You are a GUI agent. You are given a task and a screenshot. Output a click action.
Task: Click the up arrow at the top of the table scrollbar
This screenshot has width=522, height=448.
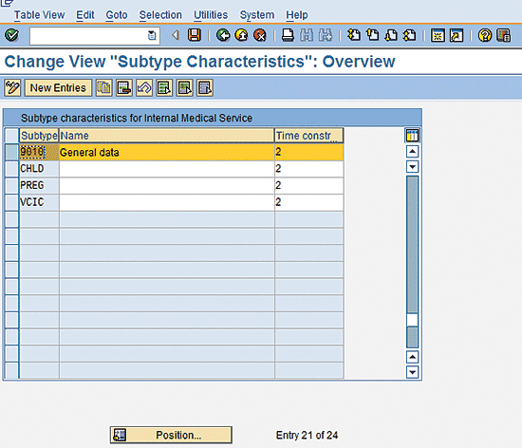click(412, 152)
